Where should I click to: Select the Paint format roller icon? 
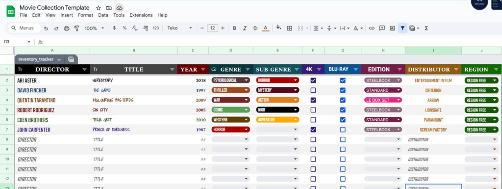[x=76, y=28]
